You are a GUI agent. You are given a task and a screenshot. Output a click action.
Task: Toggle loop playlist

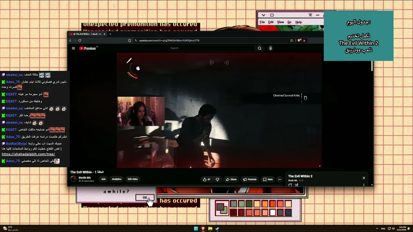(x=290, y=185)
